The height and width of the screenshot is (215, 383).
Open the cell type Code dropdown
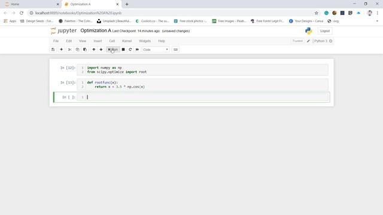click(x=156, y=50)
